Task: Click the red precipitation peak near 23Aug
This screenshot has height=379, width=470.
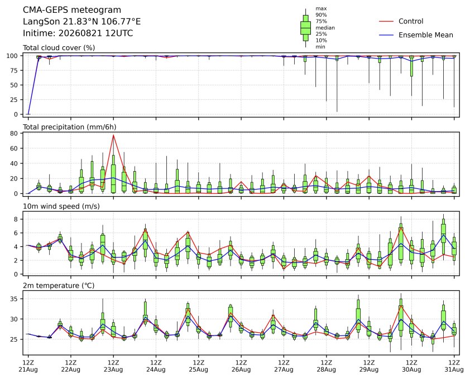Action: 113,135
